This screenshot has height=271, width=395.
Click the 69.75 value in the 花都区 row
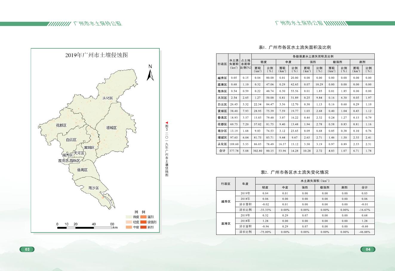pyautogui.click(x=234, y=124)
